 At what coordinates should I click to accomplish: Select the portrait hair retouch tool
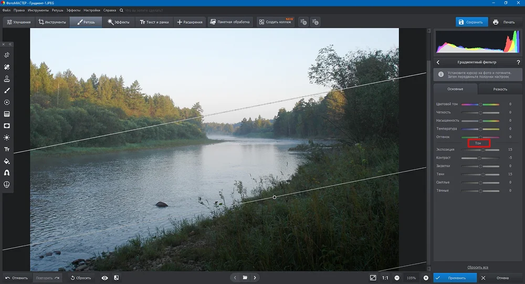pos(7,173)
